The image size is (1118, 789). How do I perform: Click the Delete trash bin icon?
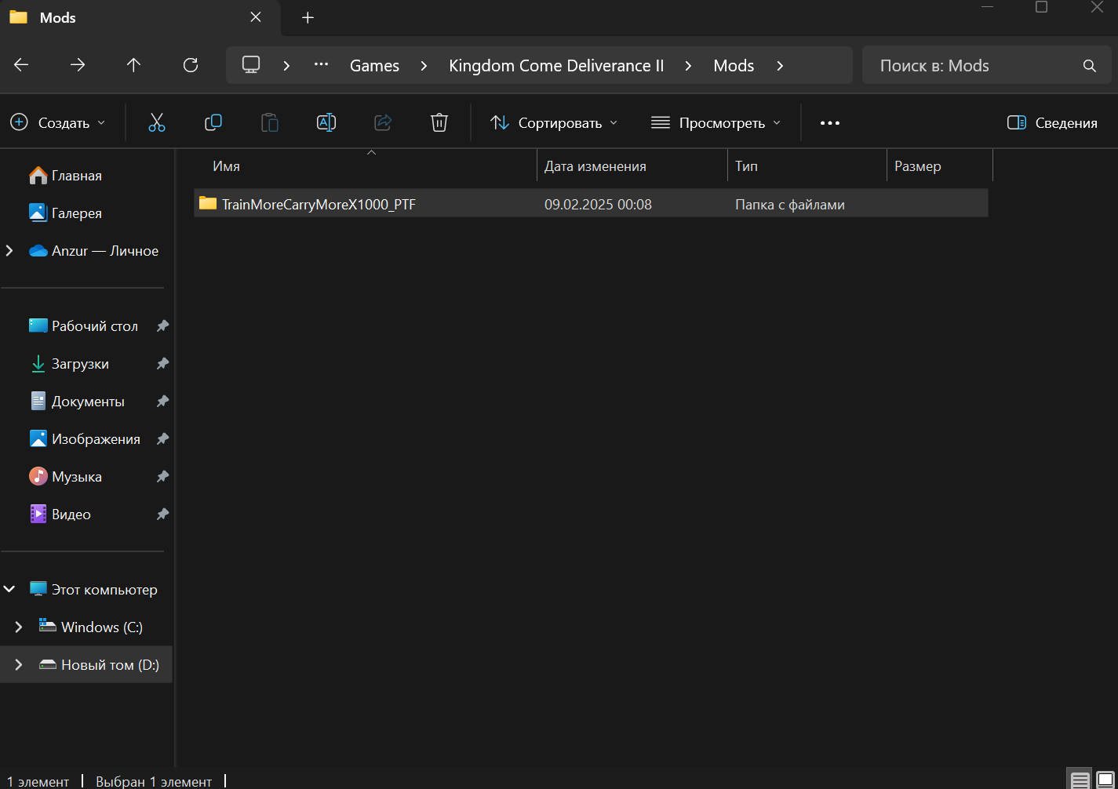(439, 122)
